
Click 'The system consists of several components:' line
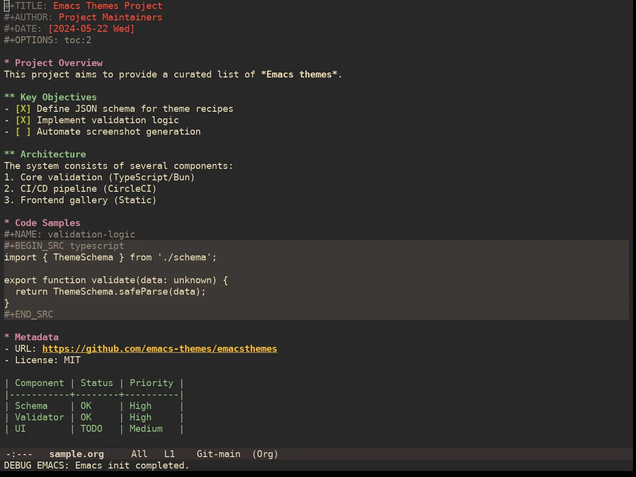click(x=118, y=166)
